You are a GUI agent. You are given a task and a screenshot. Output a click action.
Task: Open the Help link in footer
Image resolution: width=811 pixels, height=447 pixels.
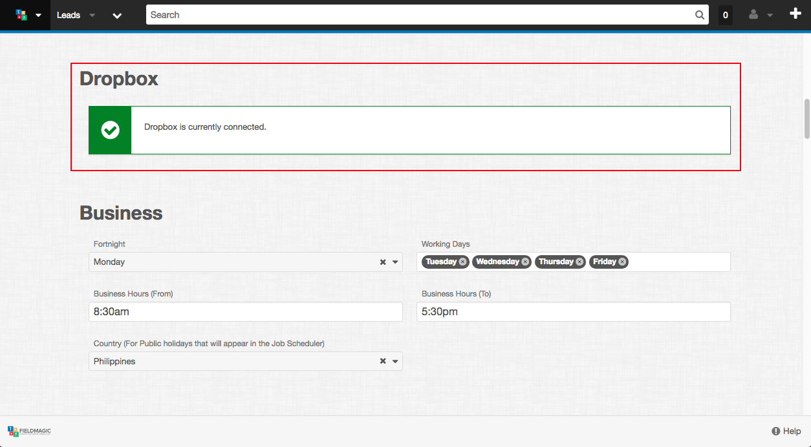coord(786,431)
